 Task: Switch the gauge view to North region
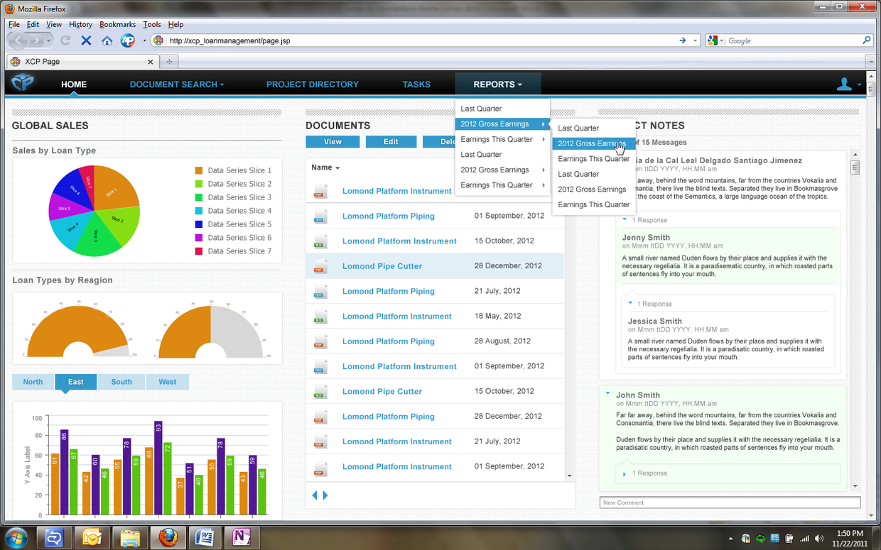point(33,382)
